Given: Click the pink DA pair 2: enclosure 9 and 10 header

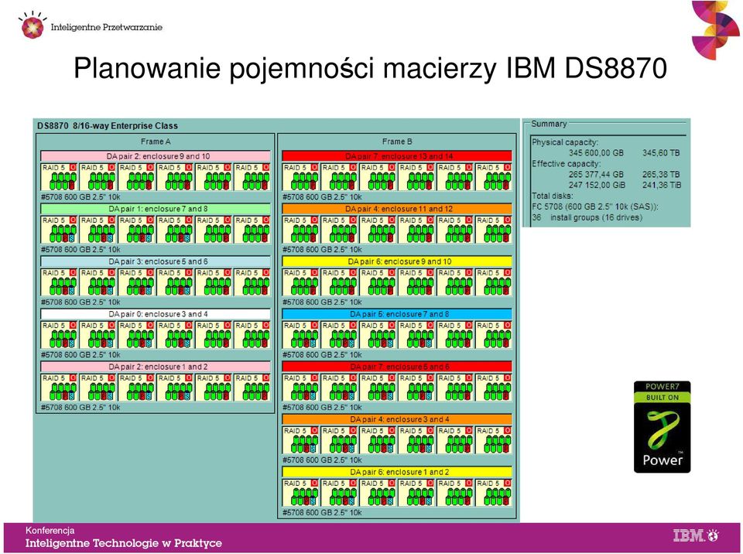Looking at the screenshot, I should tap(156, 156).
